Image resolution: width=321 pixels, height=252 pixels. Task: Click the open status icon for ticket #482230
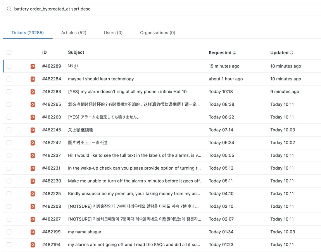(x=33, y=181)
